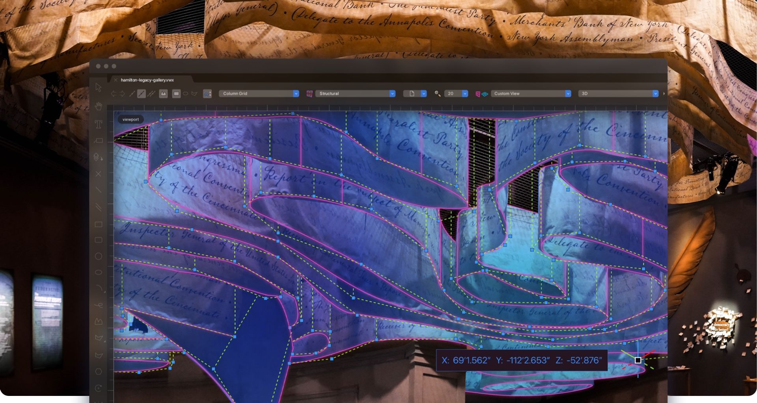The image size is (757, 403).
Task: Click the magnifier zoom icon
Action: [437, 94]
